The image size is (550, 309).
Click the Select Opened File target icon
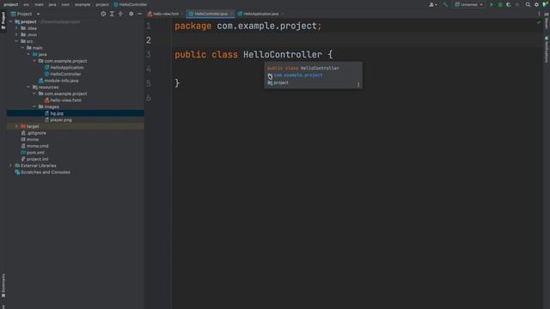click(103, 14)
